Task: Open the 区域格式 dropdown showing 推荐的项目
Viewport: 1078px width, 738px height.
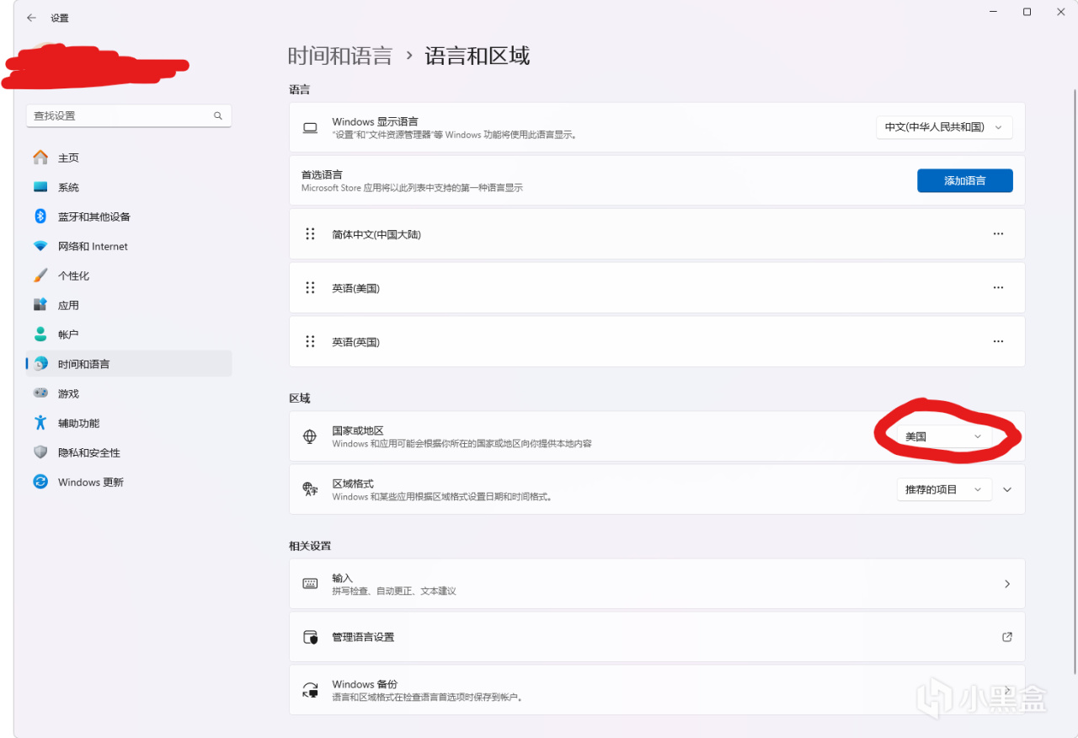Action: 944,489
